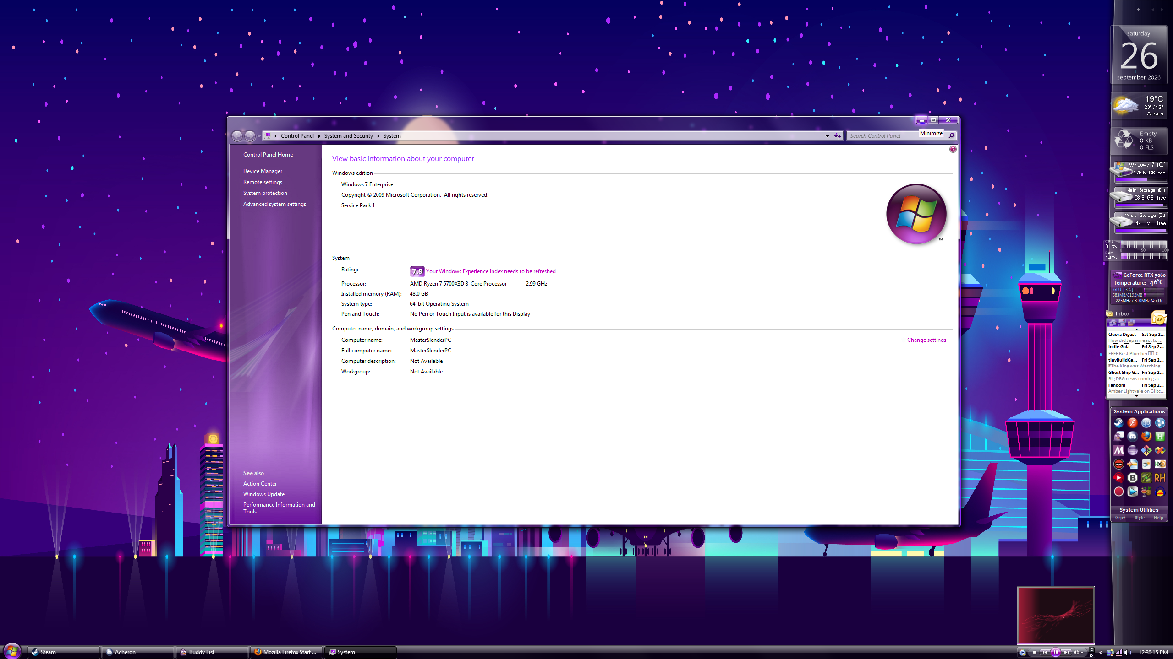The height and width of the screenshot is (659, 1173).
Task: Show hidden tray icons chevron
Action: tap(1101, 653)
